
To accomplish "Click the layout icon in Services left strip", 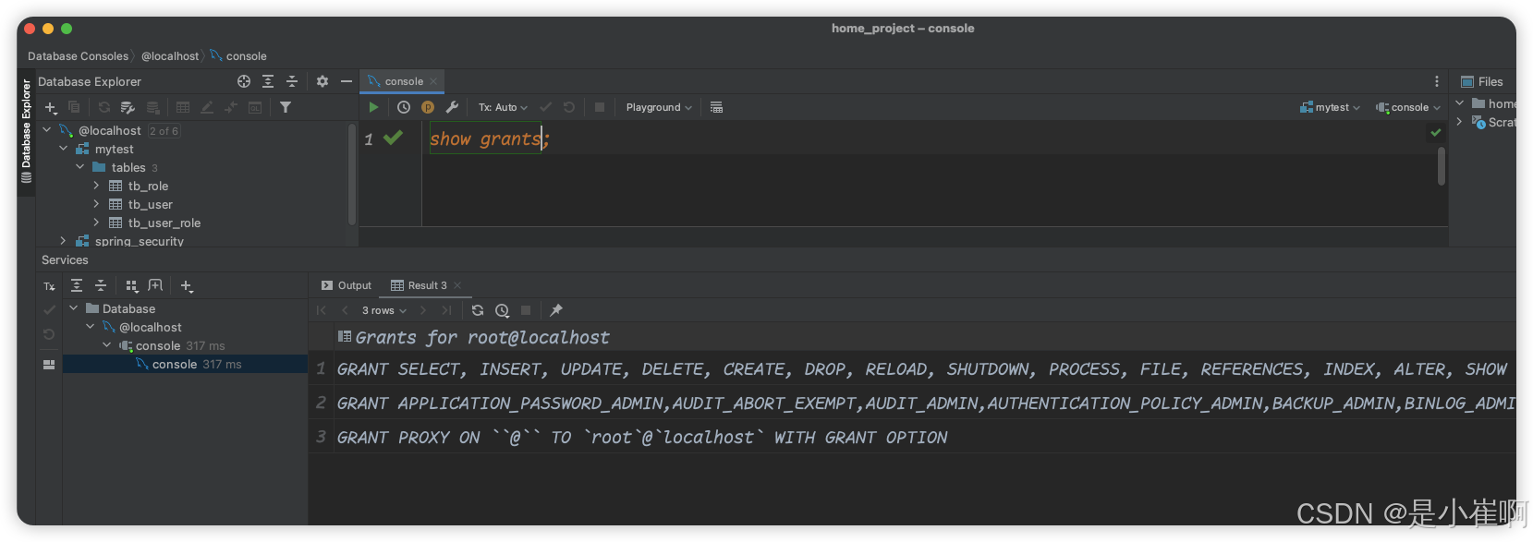I will tap(49, 365).
